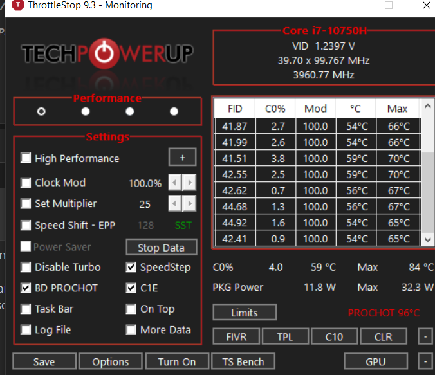Click the minus button next to CLR
This screenshot has height=375, width=435.
[425, 336]
